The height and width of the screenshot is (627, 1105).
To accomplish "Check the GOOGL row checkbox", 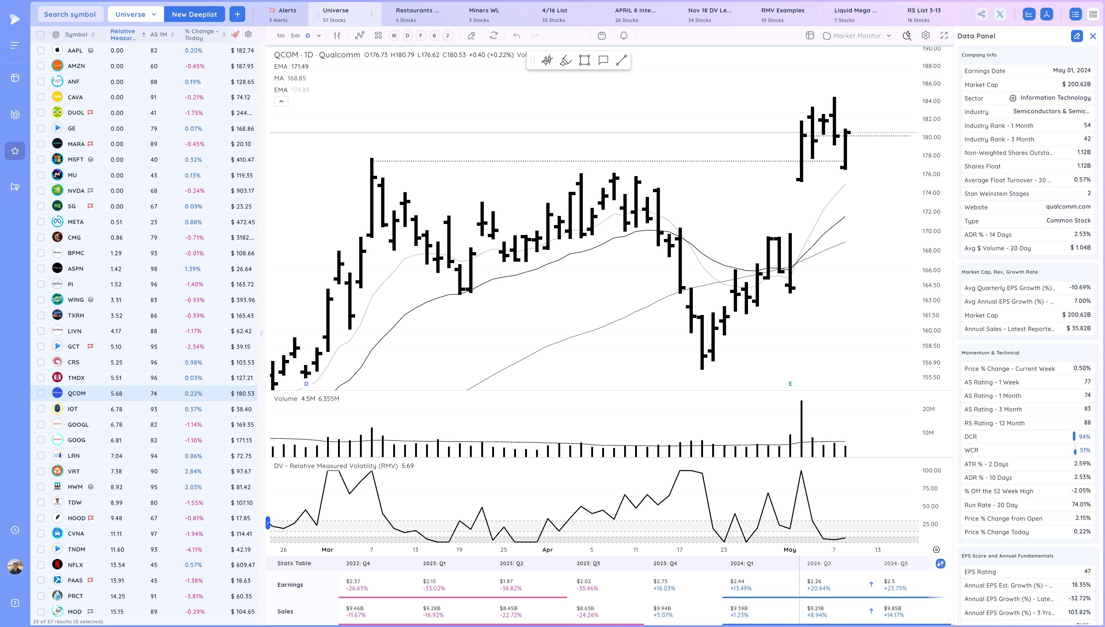I will click(x=41, y=425).
